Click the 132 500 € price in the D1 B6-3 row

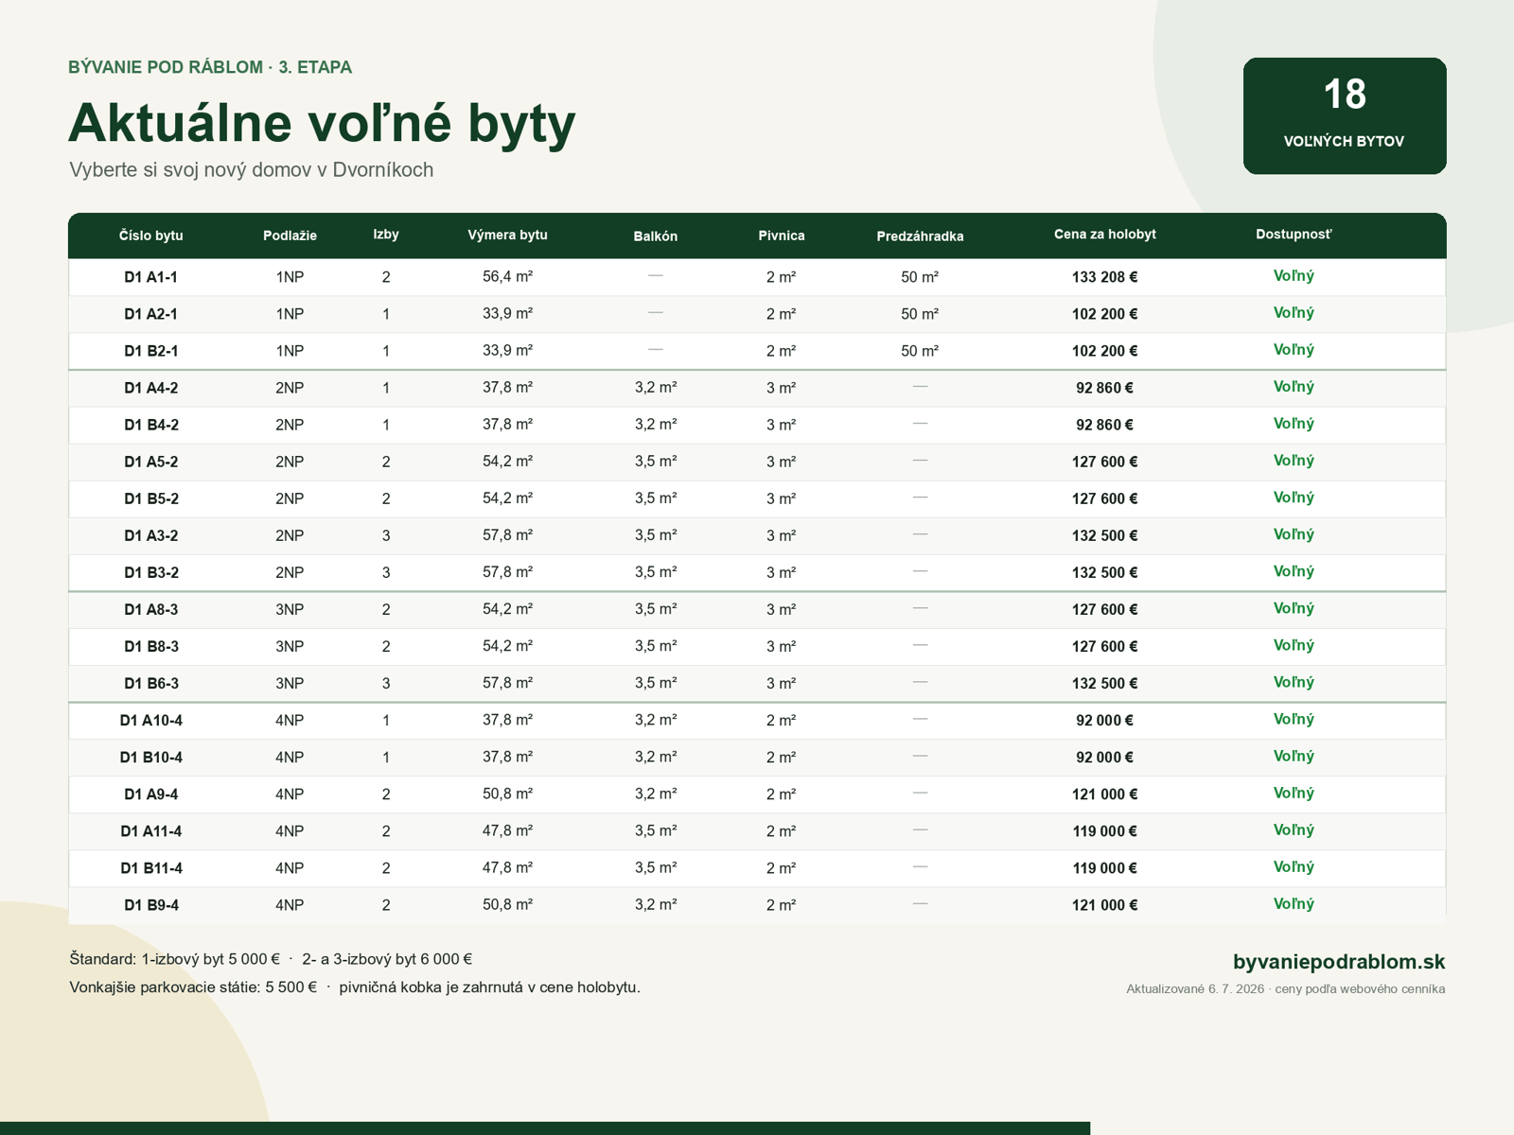pos(1105,683)
